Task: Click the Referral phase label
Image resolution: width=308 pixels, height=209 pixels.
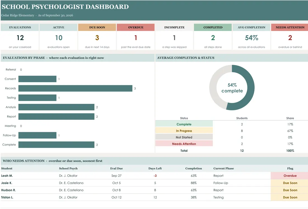Action: pos(11,70)
